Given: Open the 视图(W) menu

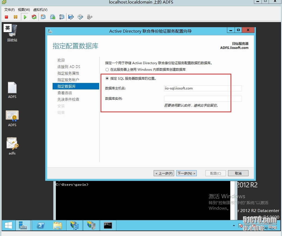Looking at the screenshot, I should (x=24, y=10).
